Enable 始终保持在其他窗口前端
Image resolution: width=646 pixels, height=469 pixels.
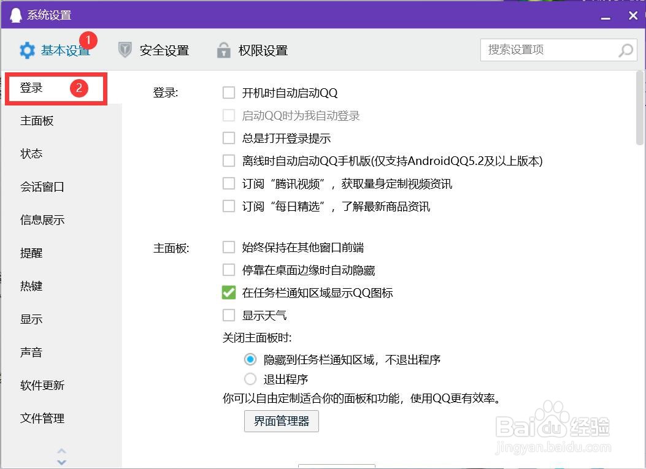(x=229, y=248)
